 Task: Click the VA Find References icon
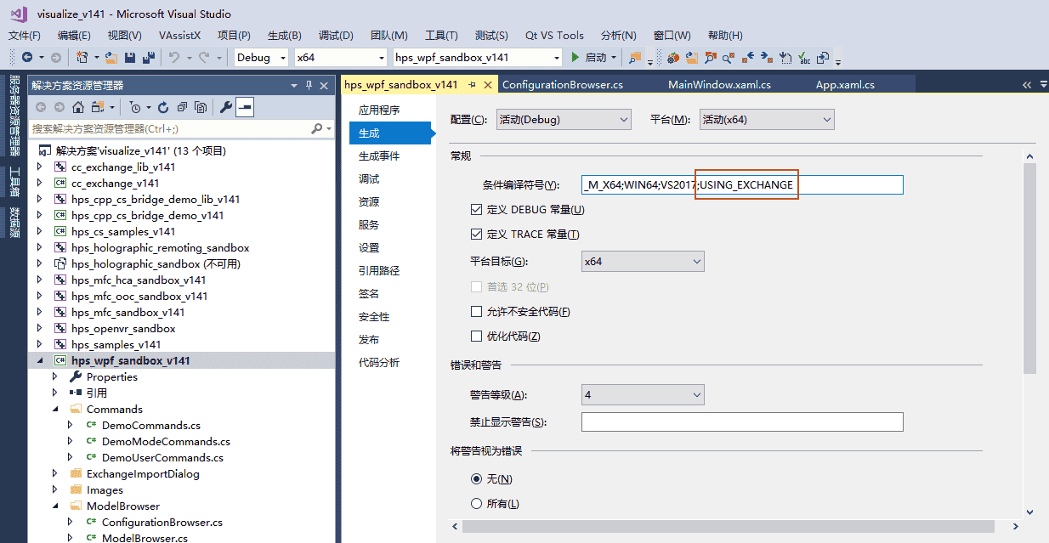[729, 58]
